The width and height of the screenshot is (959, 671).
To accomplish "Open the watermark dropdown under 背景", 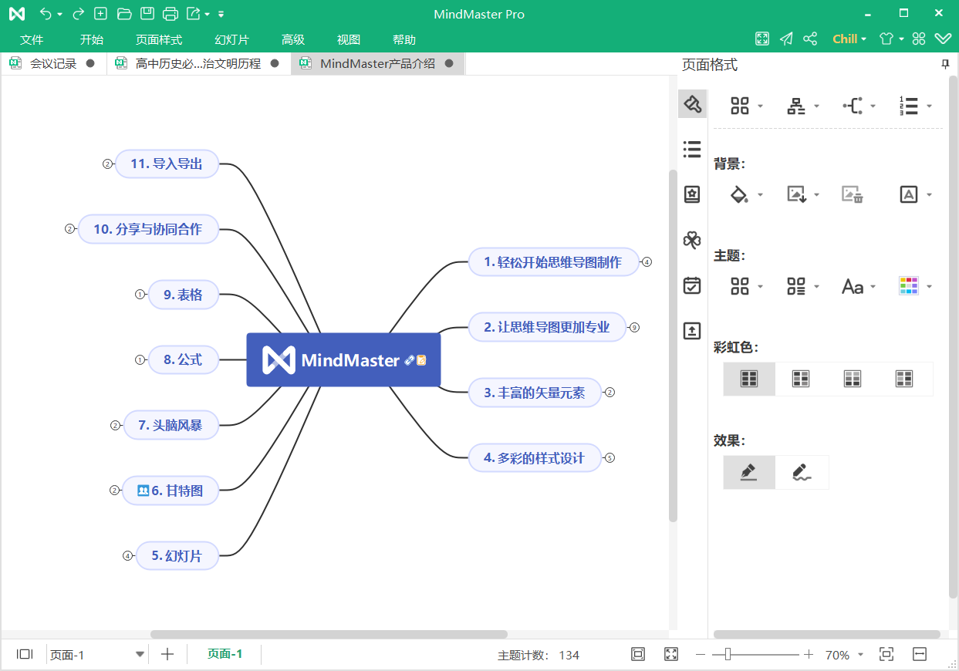I will point(915,194).
